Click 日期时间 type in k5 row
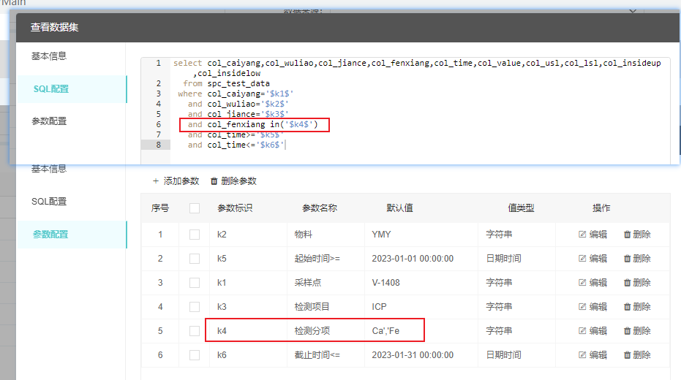The image size is (681, 380). click(x=503, y=259)
